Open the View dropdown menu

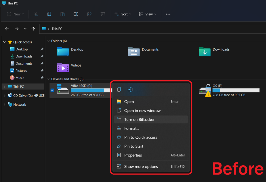(147, 14)
